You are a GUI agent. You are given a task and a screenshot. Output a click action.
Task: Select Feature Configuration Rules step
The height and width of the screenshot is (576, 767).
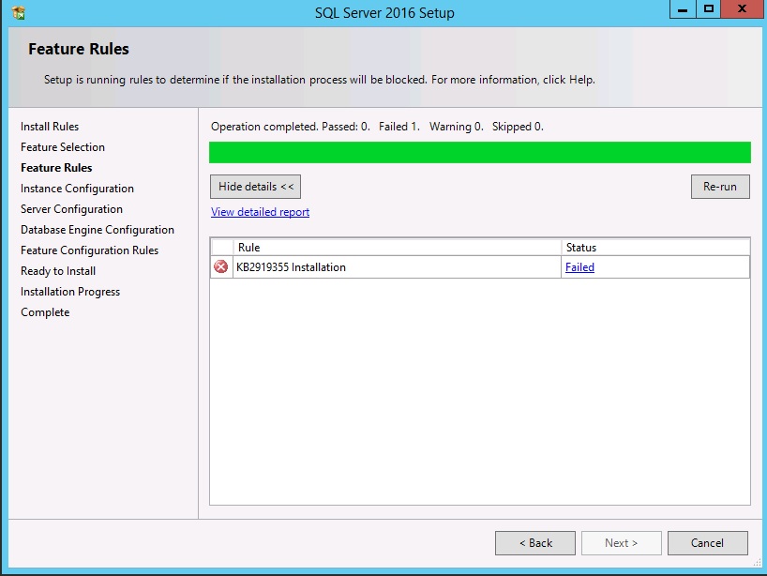(x=89, y=250)
